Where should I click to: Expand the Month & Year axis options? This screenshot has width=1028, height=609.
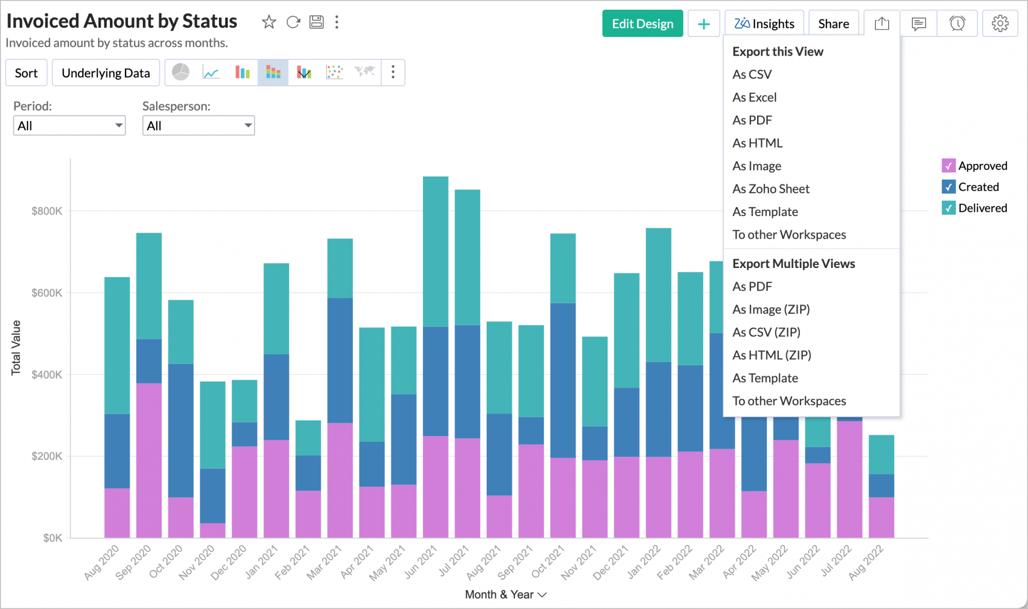click(x=542, y=595)
